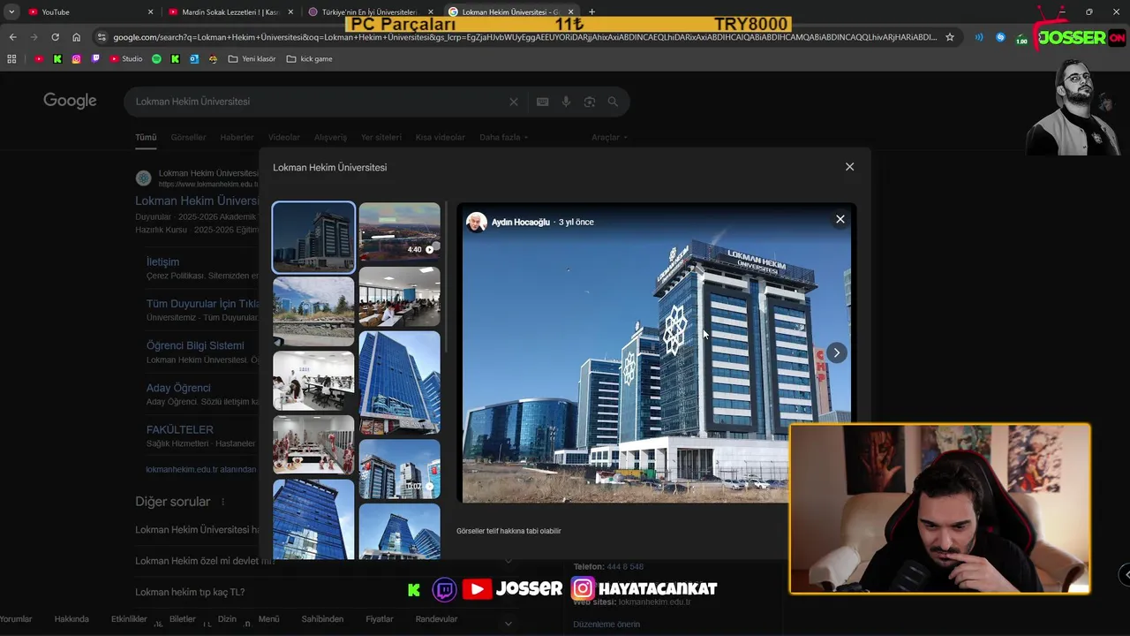Image resolution: width=1130 pixels, height=636 pixels.
Task: Open the kick game bookmark folder
Action: click(310, 59)
